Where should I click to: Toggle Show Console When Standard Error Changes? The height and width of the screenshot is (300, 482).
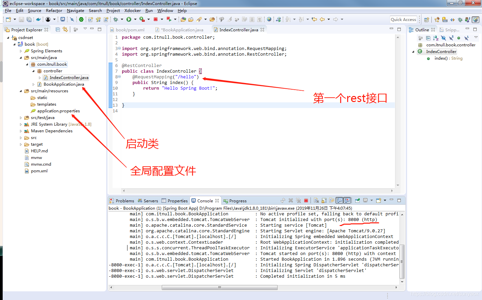pyautogui.click(x=347, y=200)
